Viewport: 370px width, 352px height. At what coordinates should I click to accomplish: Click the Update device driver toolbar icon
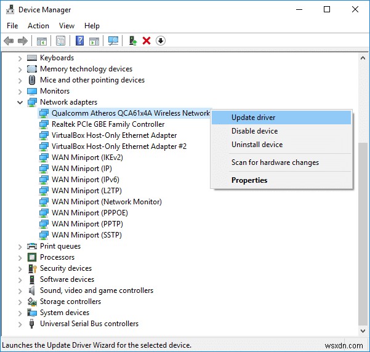[133, 41]
